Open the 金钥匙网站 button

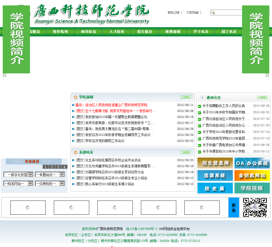252,176
